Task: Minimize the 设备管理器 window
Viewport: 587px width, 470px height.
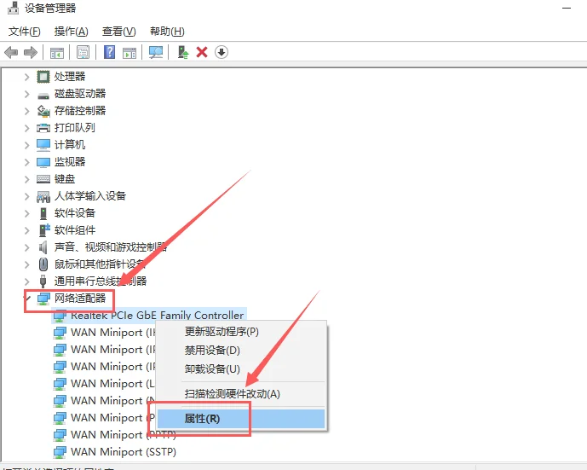Action: (x=567, y=8)
